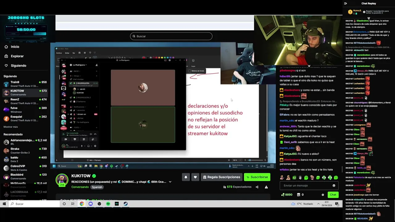Open Cobra2VIP recommended channel
Image resolution: width=395 pixels, height=222 pixels.
(25, 168)
